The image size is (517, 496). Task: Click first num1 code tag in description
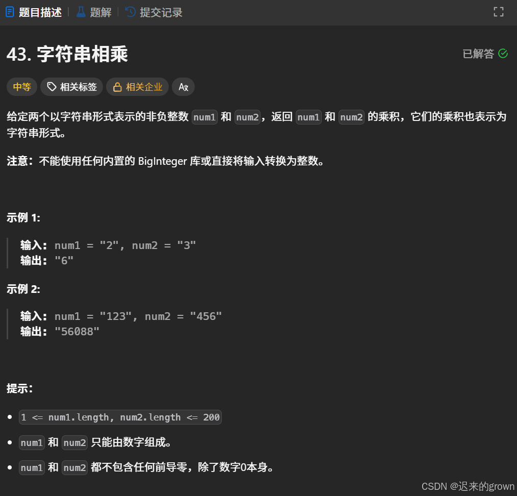[204, 117]
